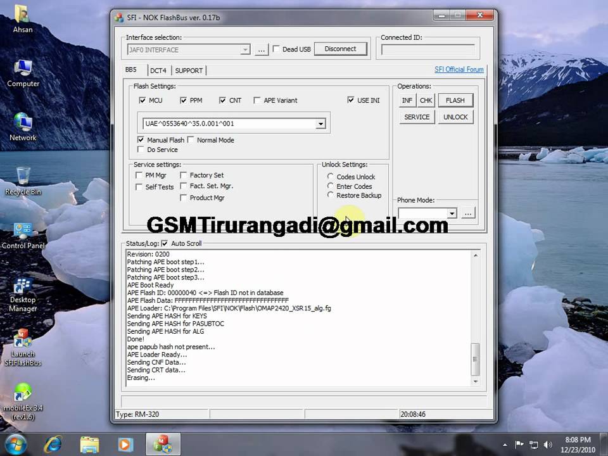Click the FLASH operation button
Image resolution: width=608 pixels, height=456 pixels.
(455, 100)
